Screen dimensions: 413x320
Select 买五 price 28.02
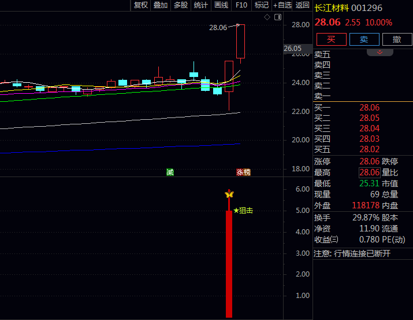[370, 149]
